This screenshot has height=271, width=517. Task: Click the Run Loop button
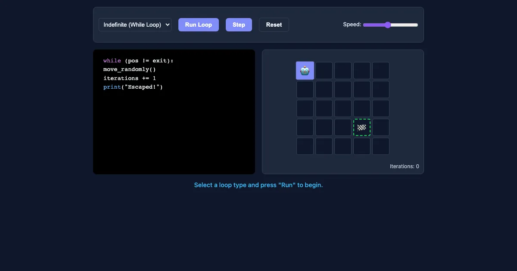click(x=199, y=25)
